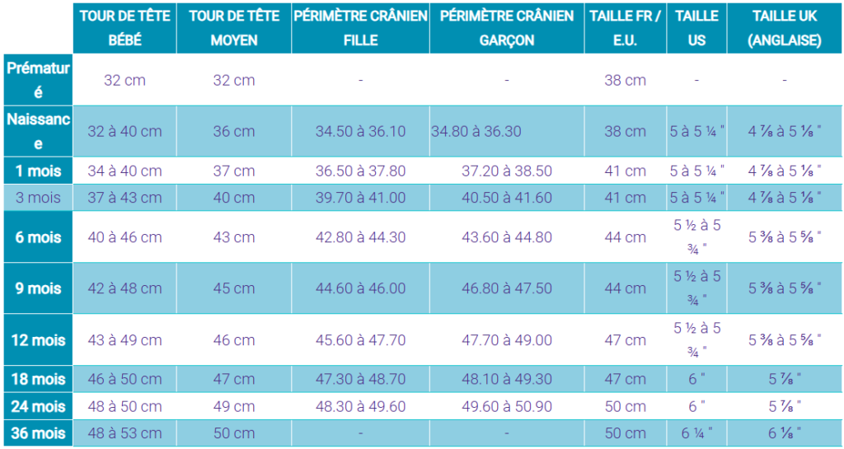This screenshot has height=449, width=844.
Task: Select the 36 mois row label
Action: [38, 433]
